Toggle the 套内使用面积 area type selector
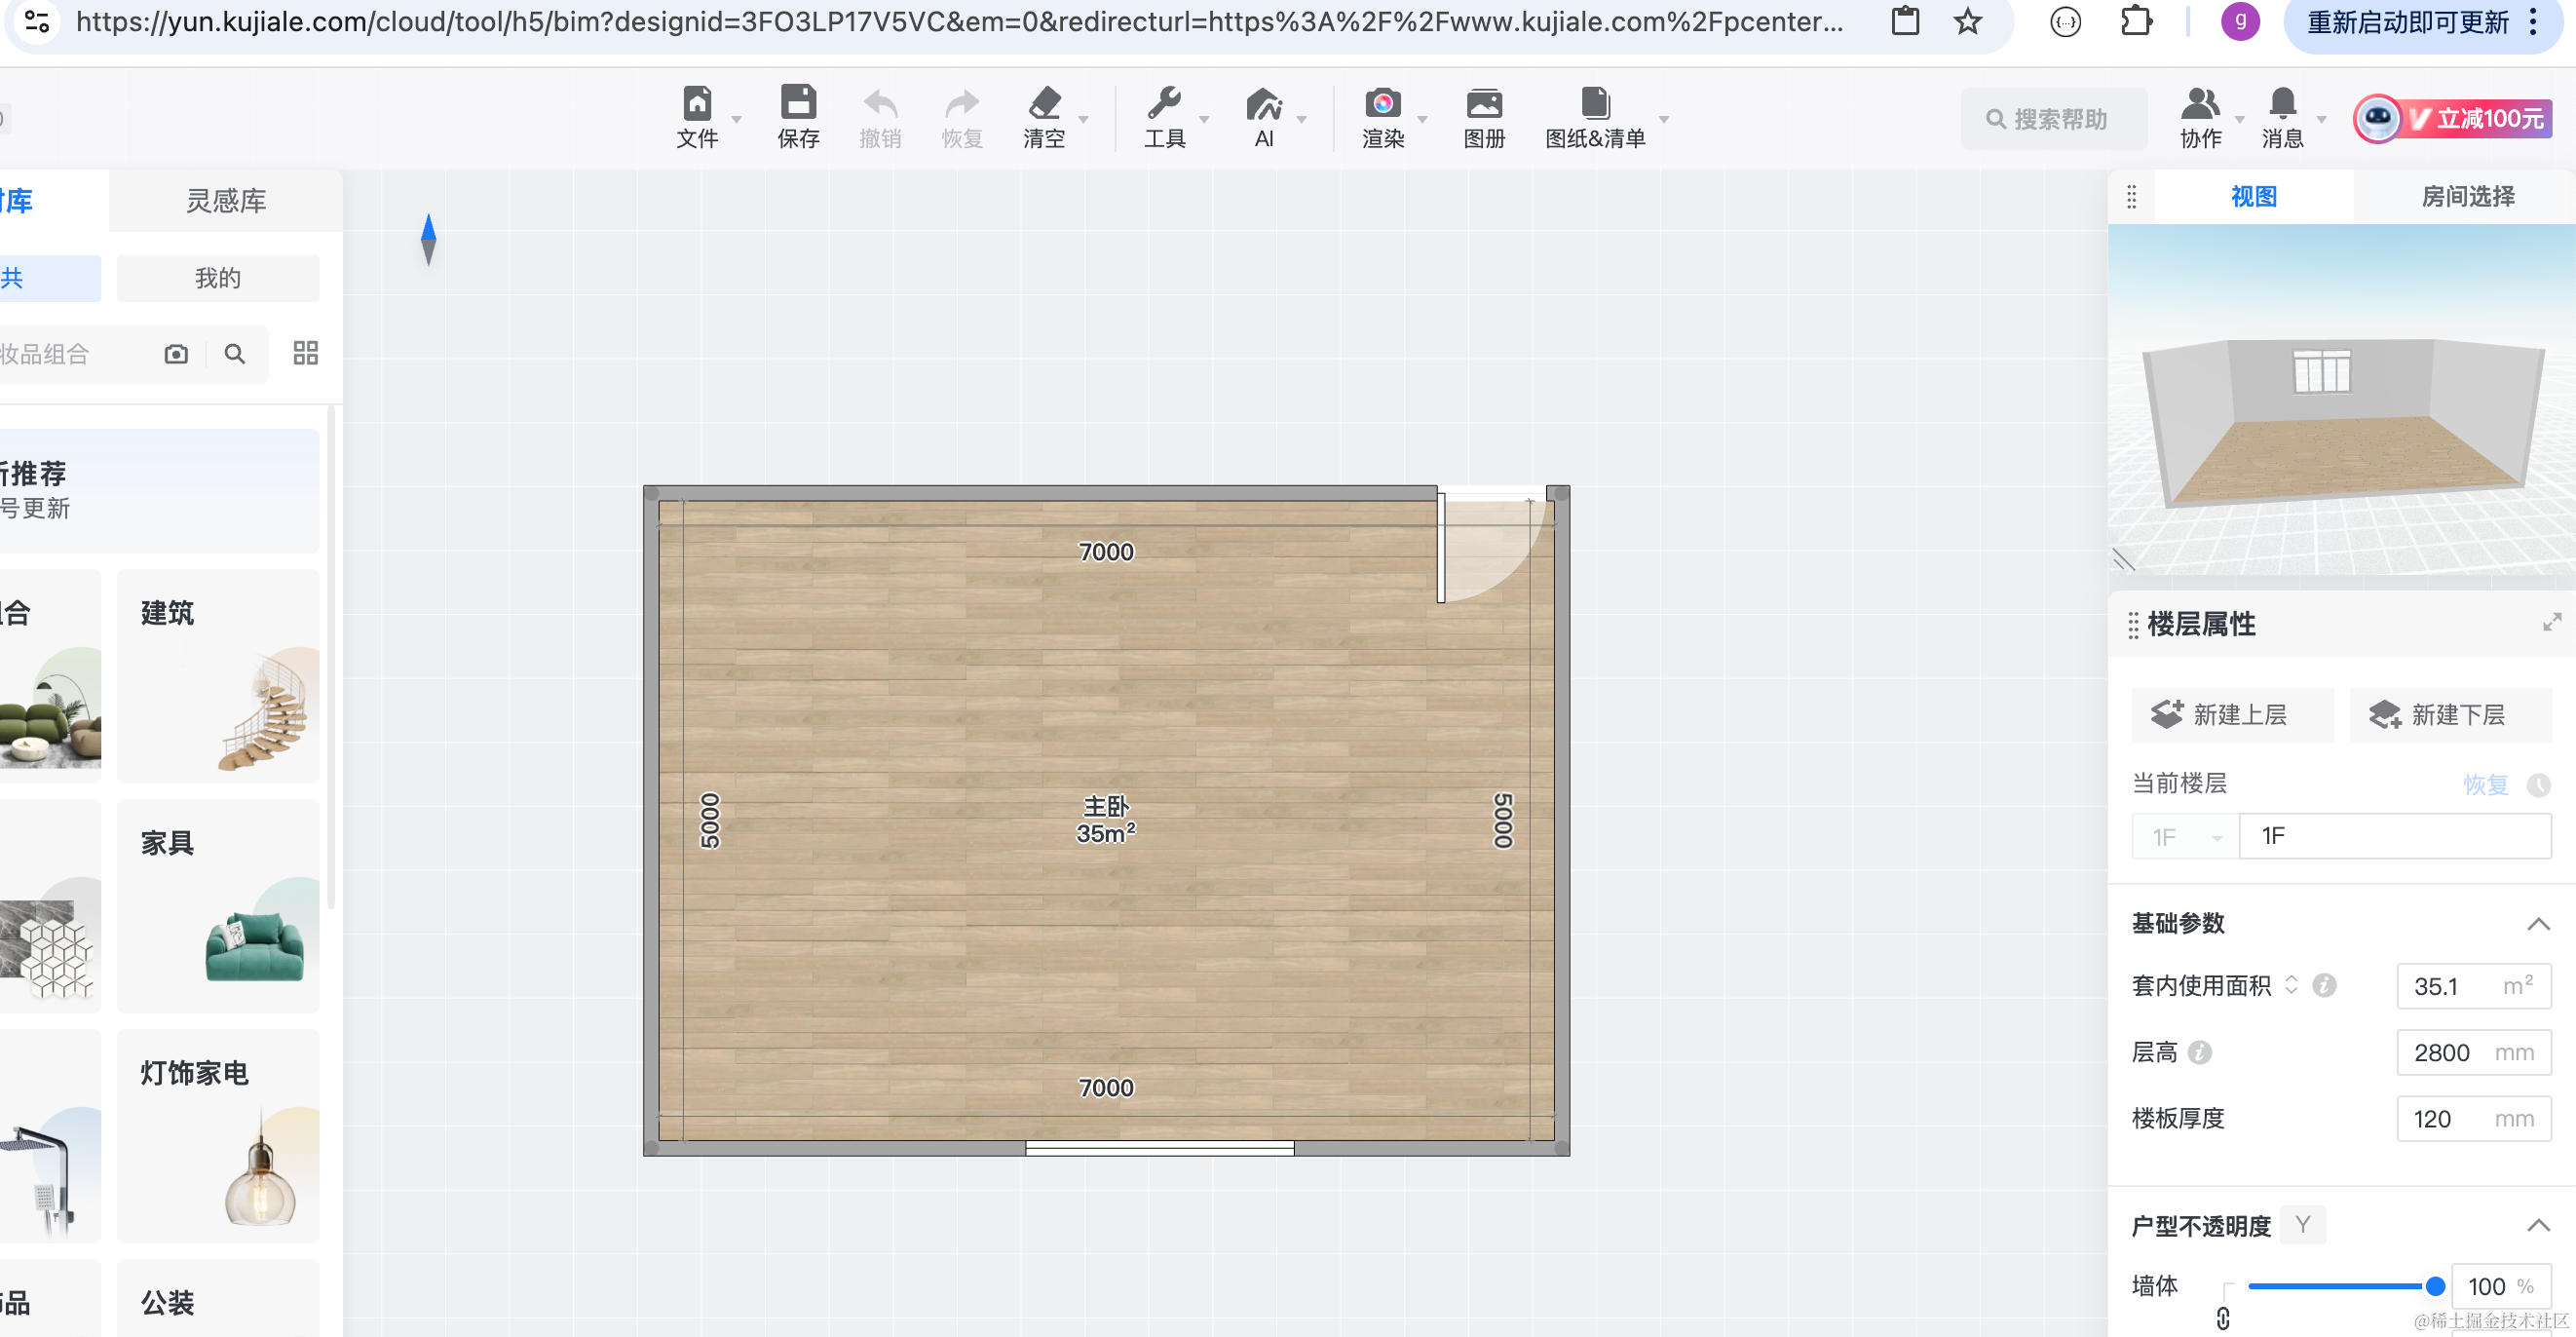This screenshot has width=2576, height=1337. 2291,986
